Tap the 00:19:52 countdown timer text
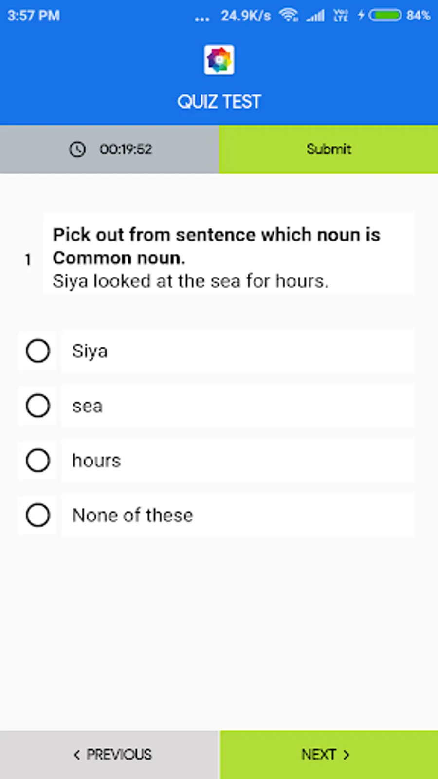 (x=126, y=149)
